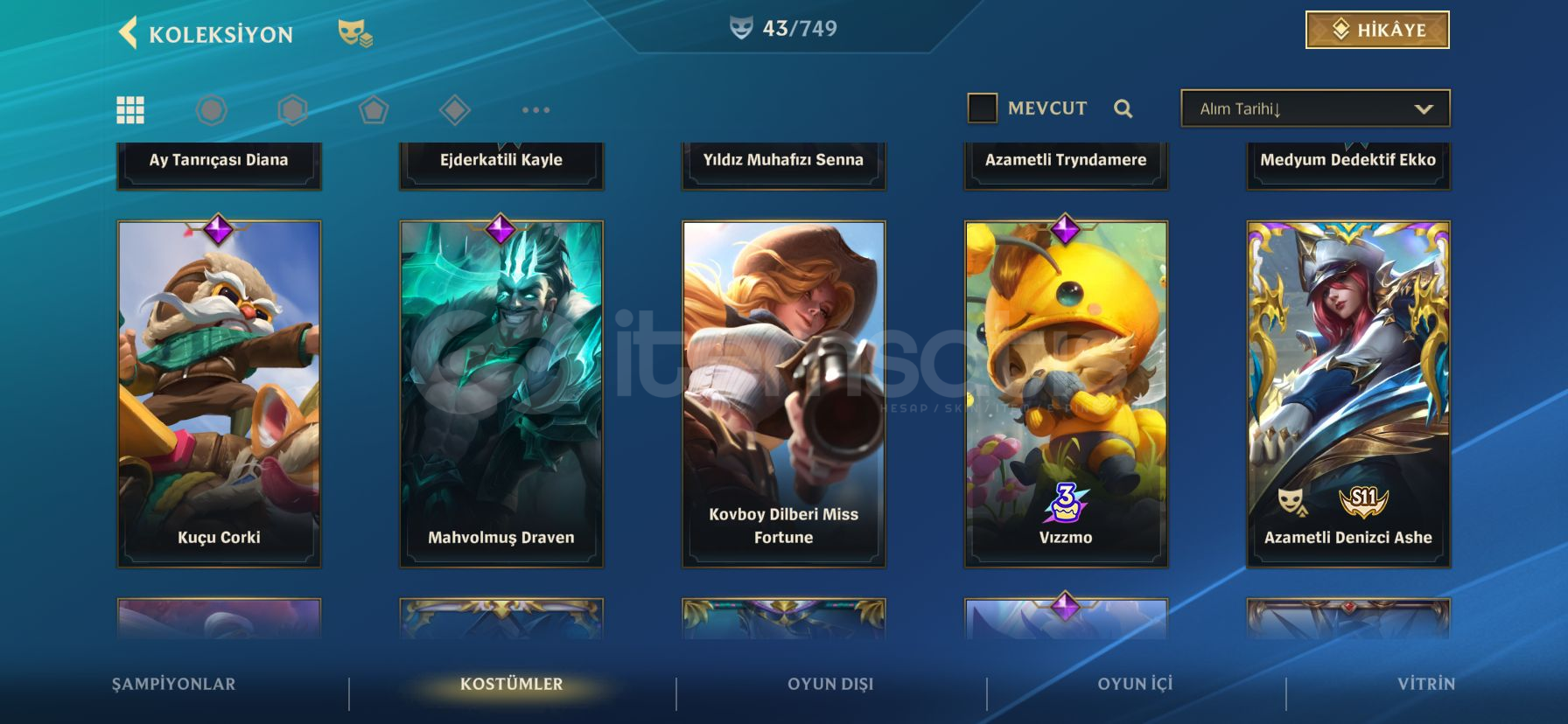Click the sort dropdown chevron arrow
Screen dimensions: 1568x724
1424,109
